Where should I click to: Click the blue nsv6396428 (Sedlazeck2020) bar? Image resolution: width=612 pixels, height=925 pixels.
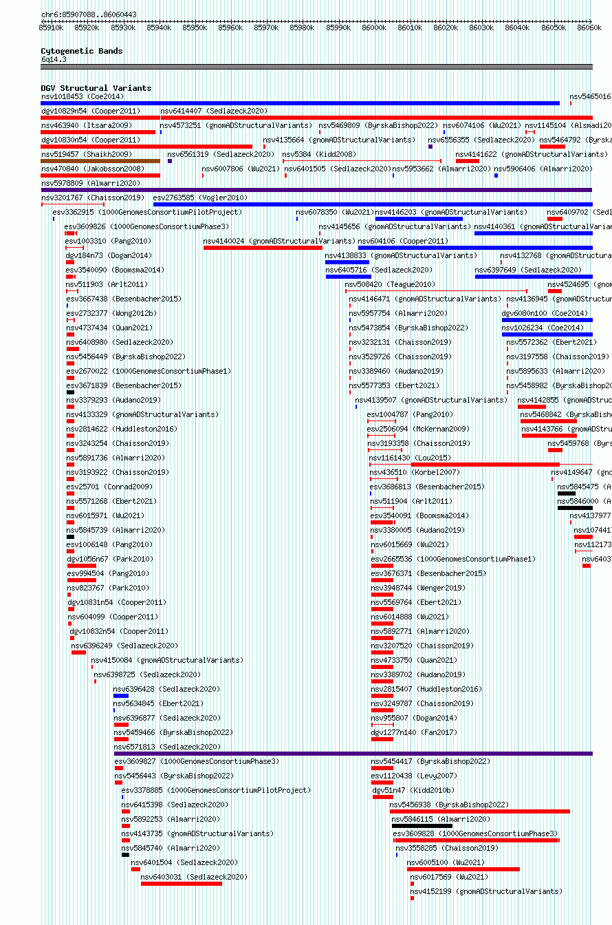point(121,696)
